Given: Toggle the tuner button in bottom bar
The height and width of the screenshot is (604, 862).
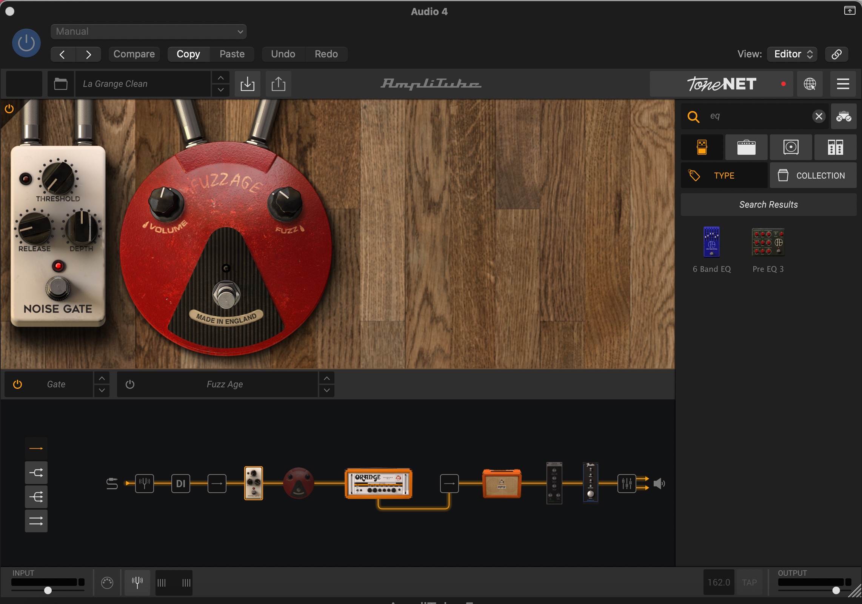Looking at the screenshot, I should tap(137, 582).
